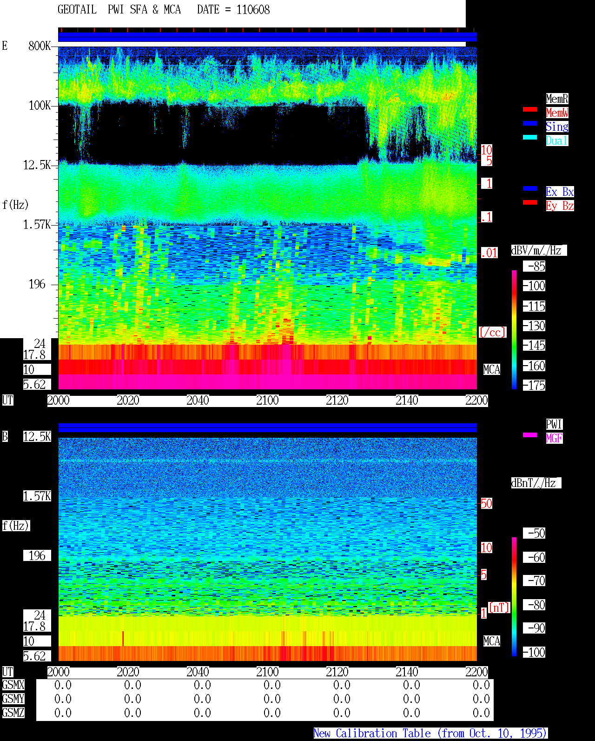
Task: Select the PWI legend label
Action: 554,424
